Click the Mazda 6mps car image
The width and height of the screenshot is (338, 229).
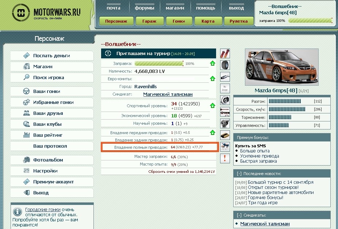pos(281,67)
